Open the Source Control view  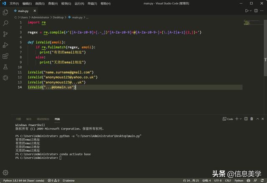[5, 34]
